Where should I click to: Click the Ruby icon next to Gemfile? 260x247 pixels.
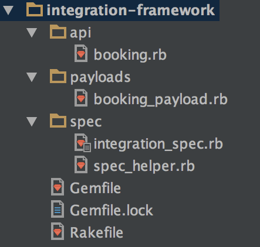pos(58,187)
